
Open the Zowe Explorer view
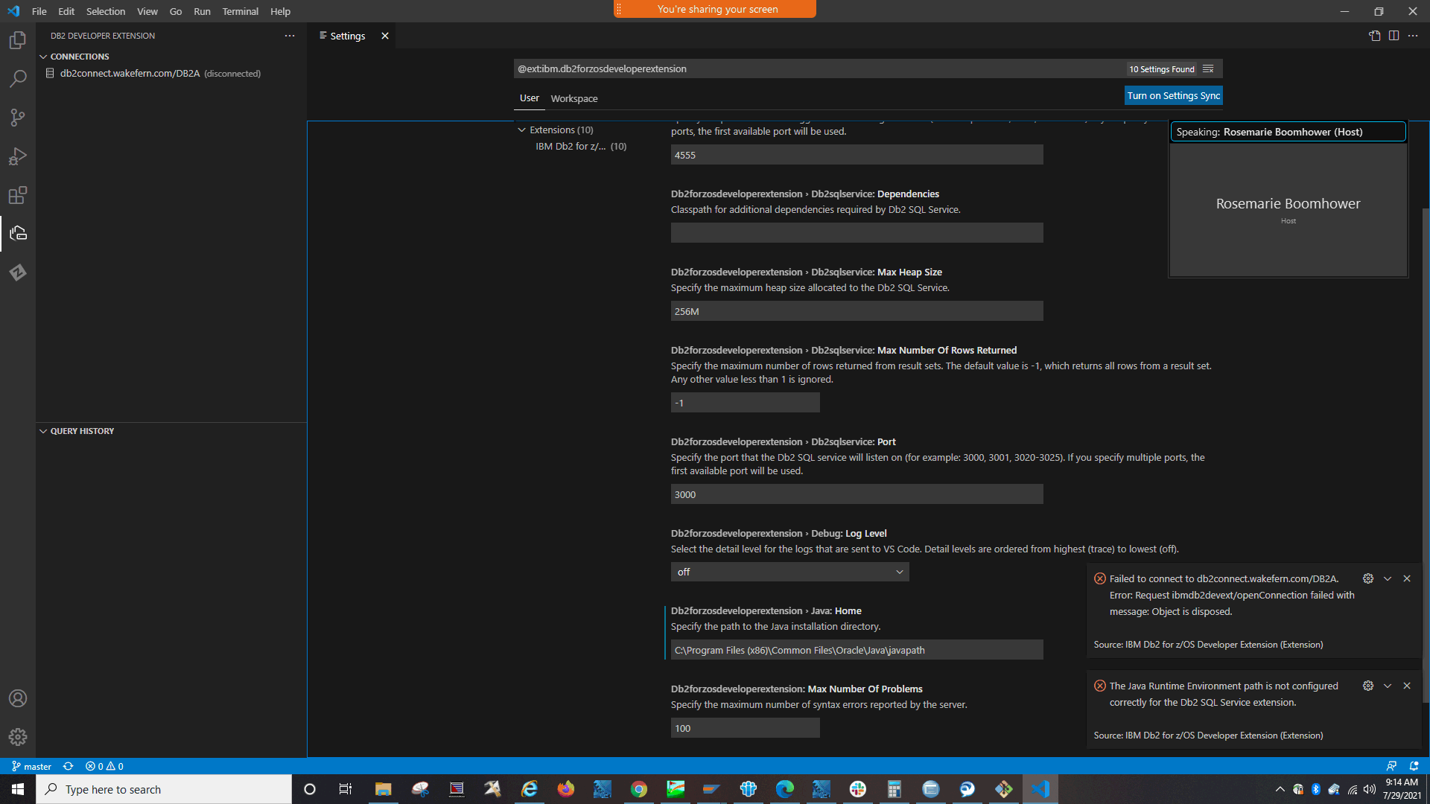[x=18, y=272]
